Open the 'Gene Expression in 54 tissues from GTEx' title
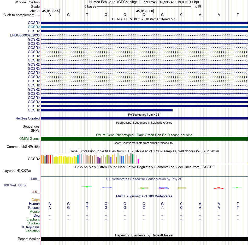The width and height of the screenshot is (248, 245). [144, 151]
